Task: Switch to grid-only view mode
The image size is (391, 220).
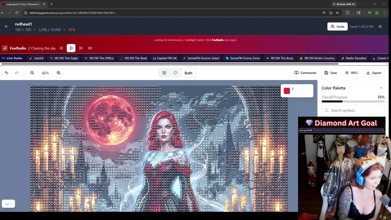Action: coord(164,73)
